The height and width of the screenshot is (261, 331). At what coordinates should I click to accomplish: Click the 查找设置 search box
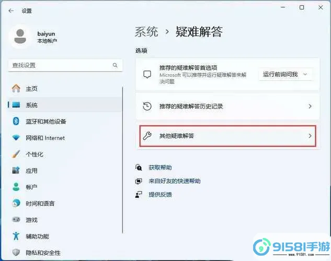tap(60, 65)
